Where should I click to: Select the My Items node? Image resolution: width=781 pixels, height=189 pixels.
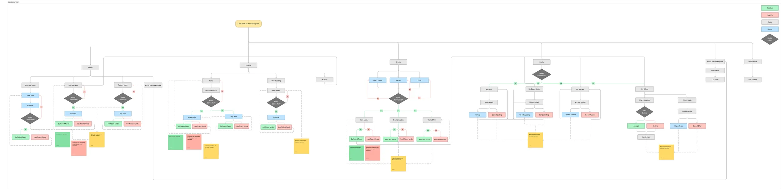489,89
